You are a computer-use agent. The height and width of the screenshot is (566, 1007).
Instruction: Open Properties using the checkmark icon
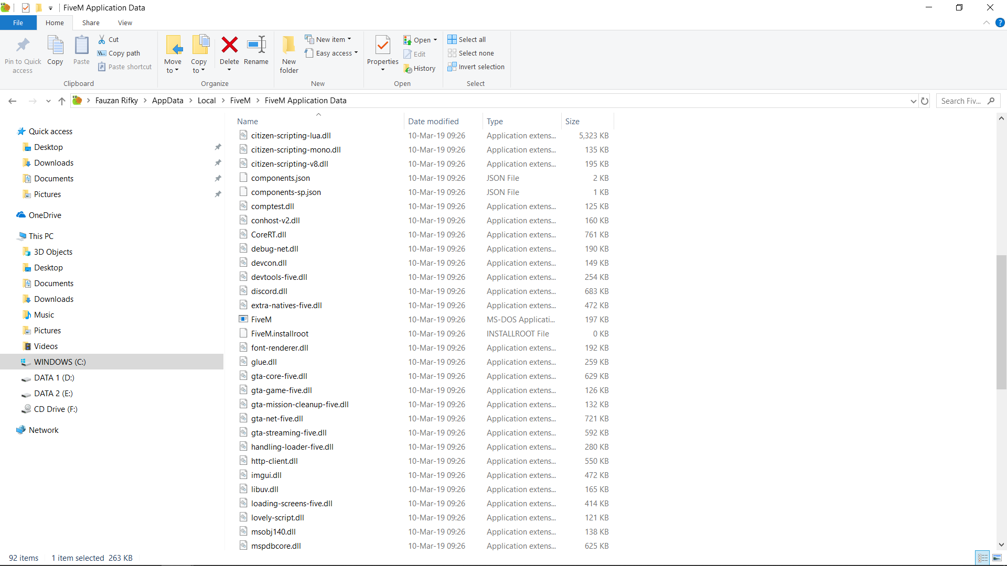coord(383,45)
